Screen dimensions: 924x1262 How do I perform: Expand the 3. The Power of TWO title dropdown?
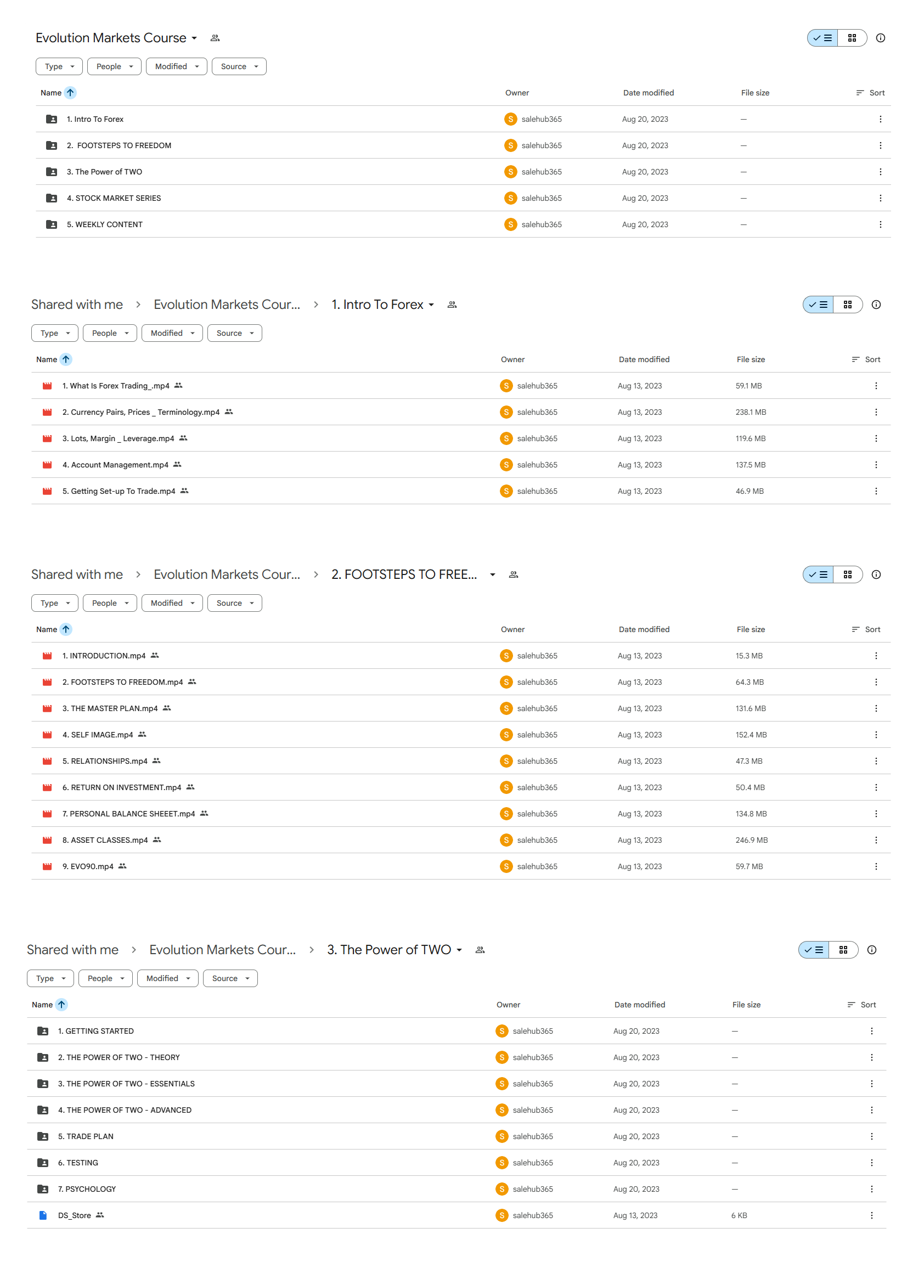pyautogui.click(x=459, y=950)
